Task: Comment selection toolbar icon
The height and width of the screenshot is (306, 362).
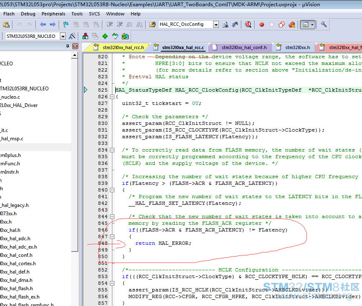Action: pos(129,25)
